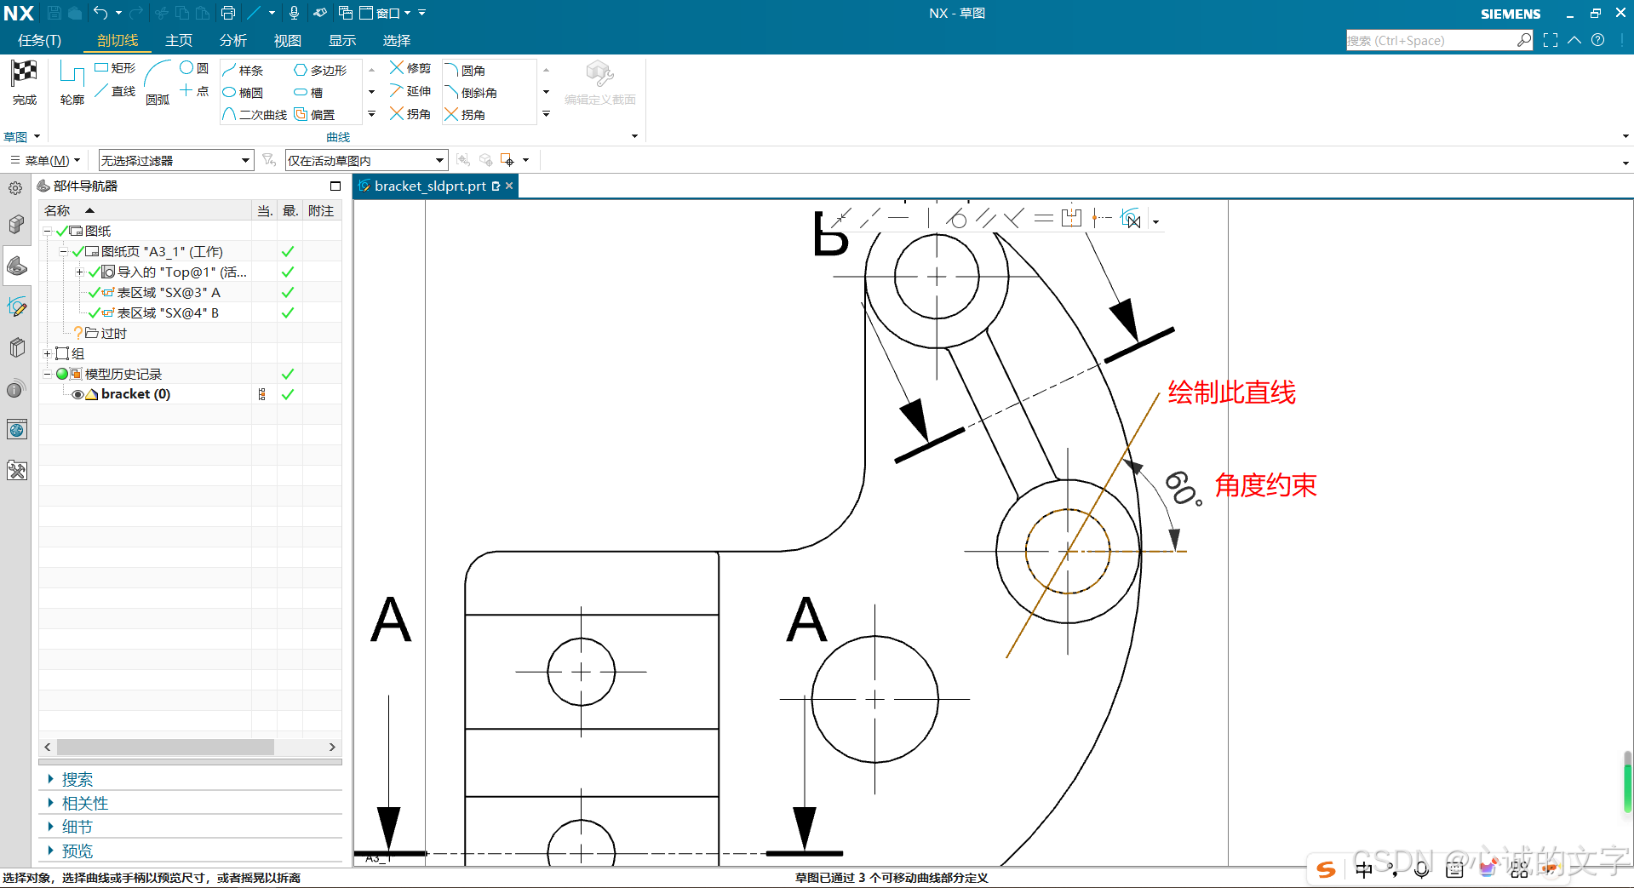Viewport: 1634px width, 888px height.
Task: Toggle full screen mode icon
Action: (1551, 40)
